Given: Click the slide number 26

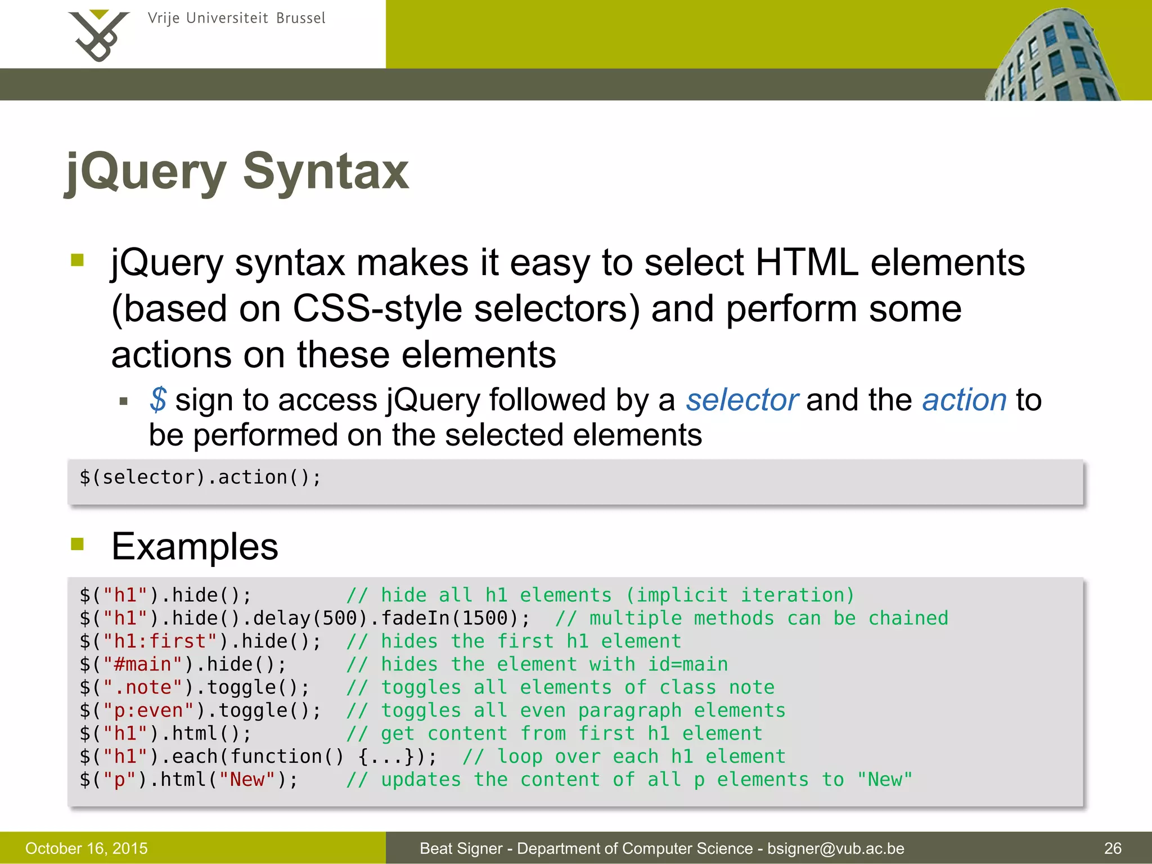Looking at the screenshot, I should point(1113,848).
